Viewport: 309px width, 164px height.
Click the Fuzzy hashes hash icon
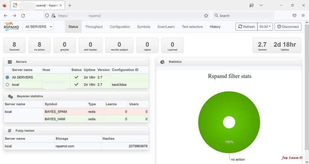(9, 131)
